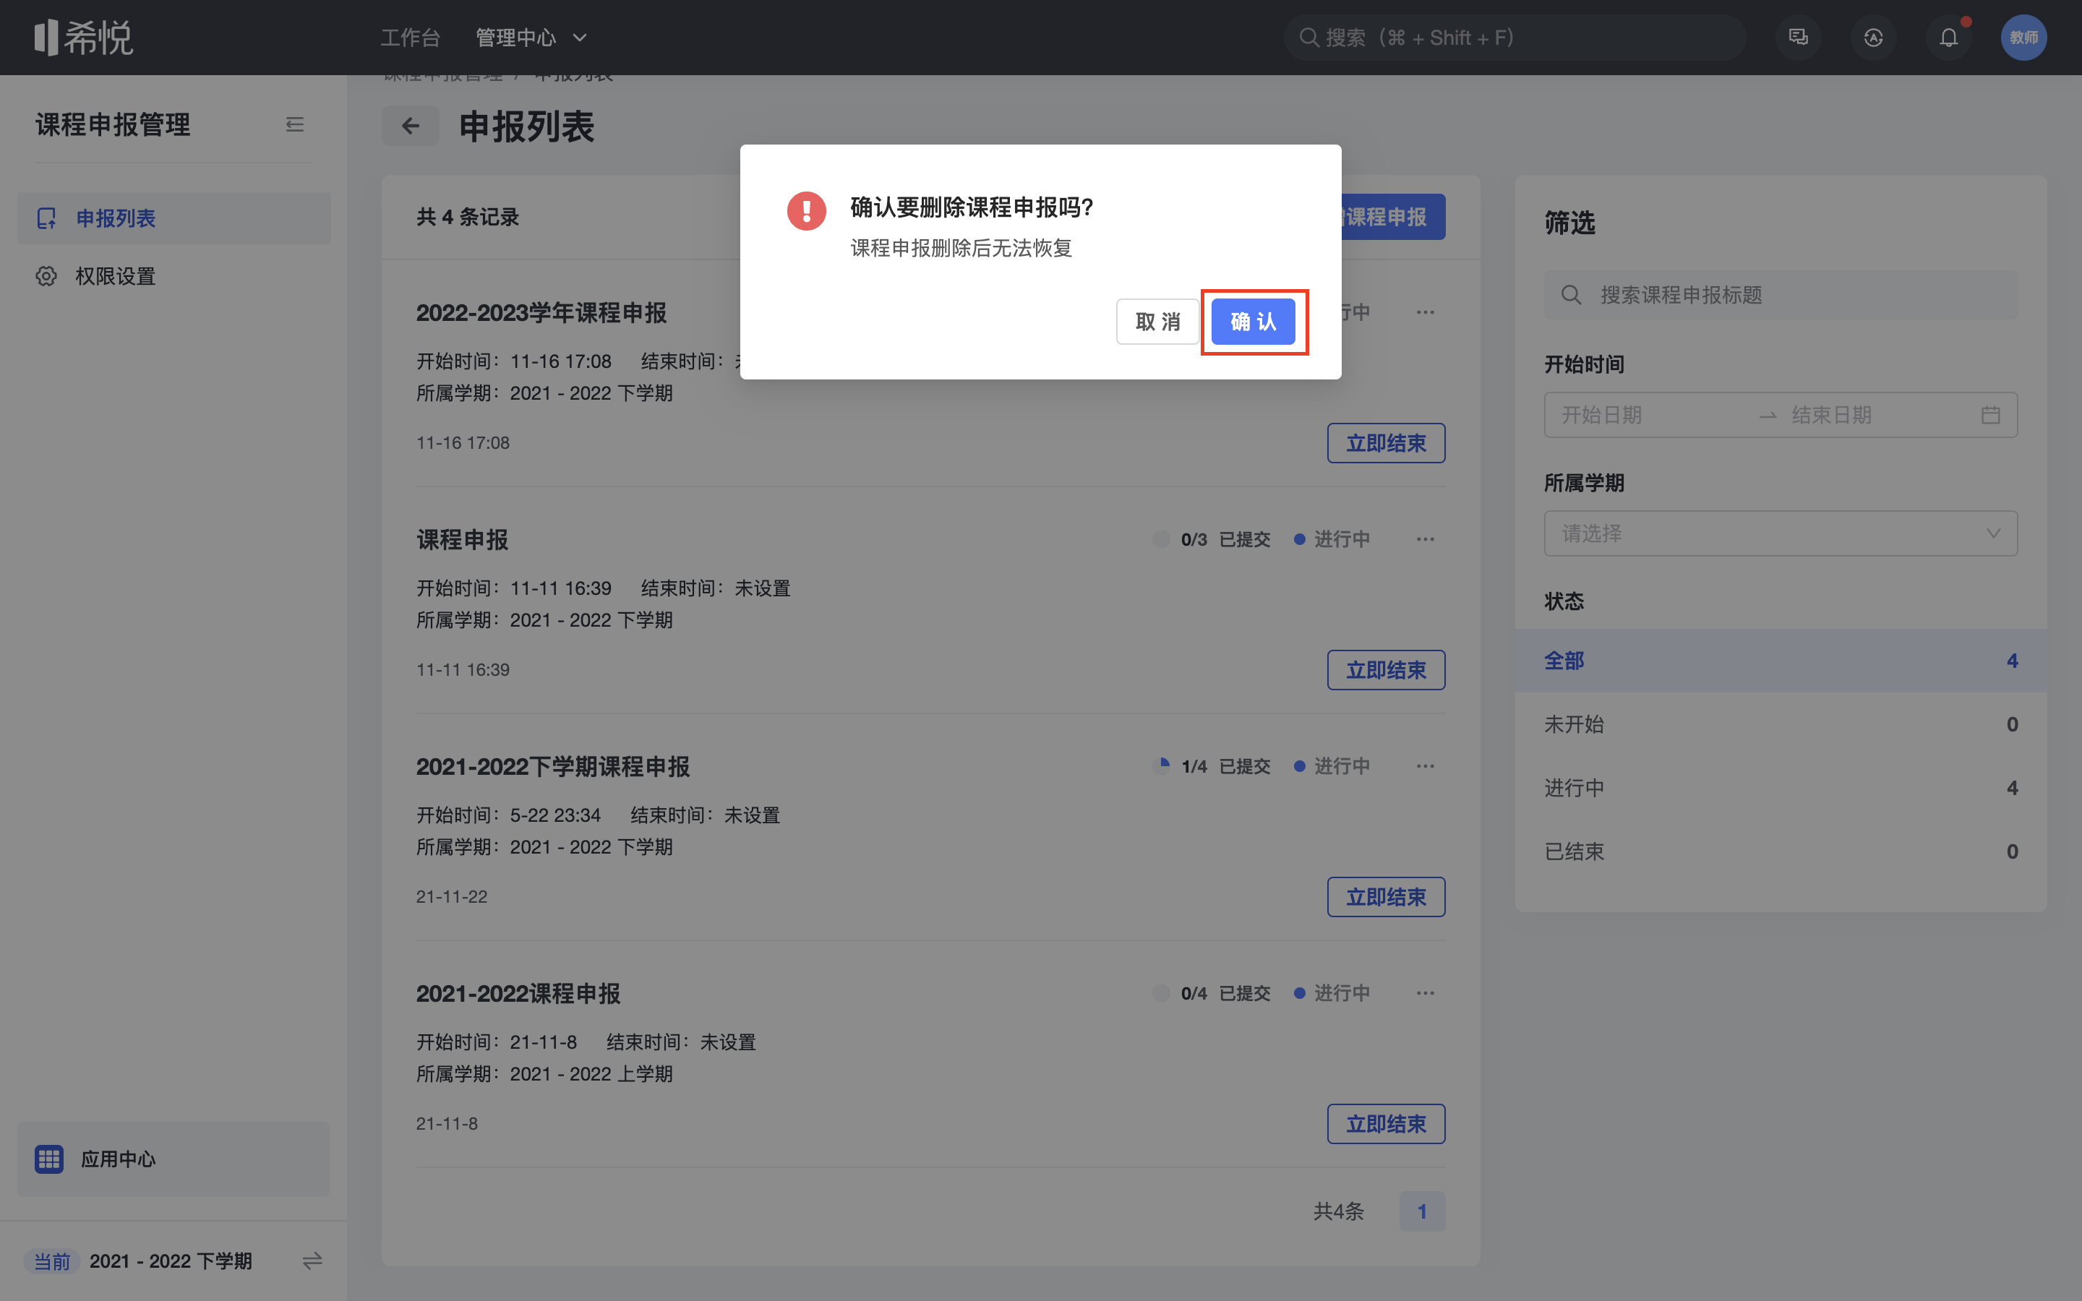Focus the 搜索课程申报标题 filter field
The image size is (2082, 1301).
pyautogui.click(x=1781, y=295)
